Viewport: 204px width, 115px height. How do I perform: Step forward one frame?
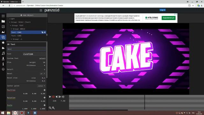[x=60, y=97]
